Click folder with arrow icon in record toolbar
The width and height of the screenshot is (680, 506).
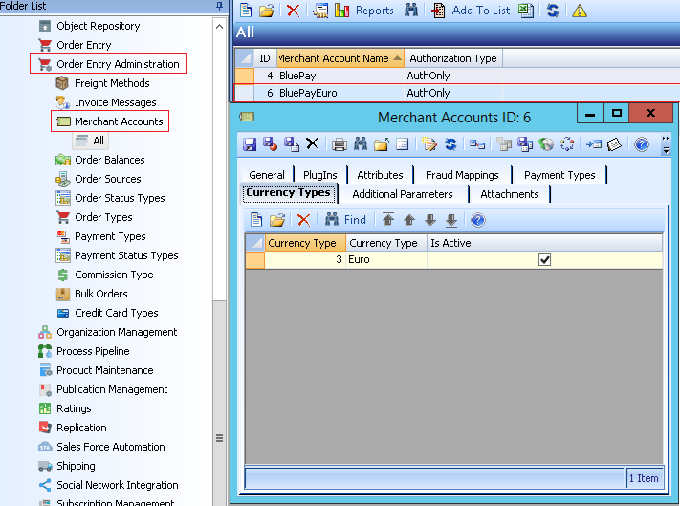point(382,144)
